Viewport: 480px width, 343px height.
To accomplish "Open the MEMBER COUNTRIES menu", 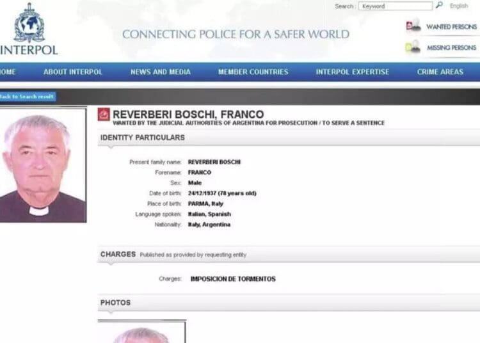I will tap(253, 72).
